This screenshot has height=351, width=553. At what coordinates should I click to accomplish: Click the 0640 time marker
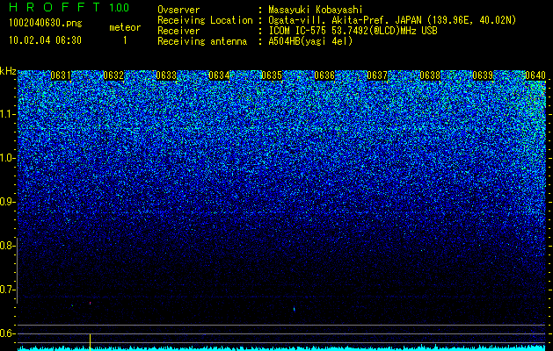click(x=535, y=75)
